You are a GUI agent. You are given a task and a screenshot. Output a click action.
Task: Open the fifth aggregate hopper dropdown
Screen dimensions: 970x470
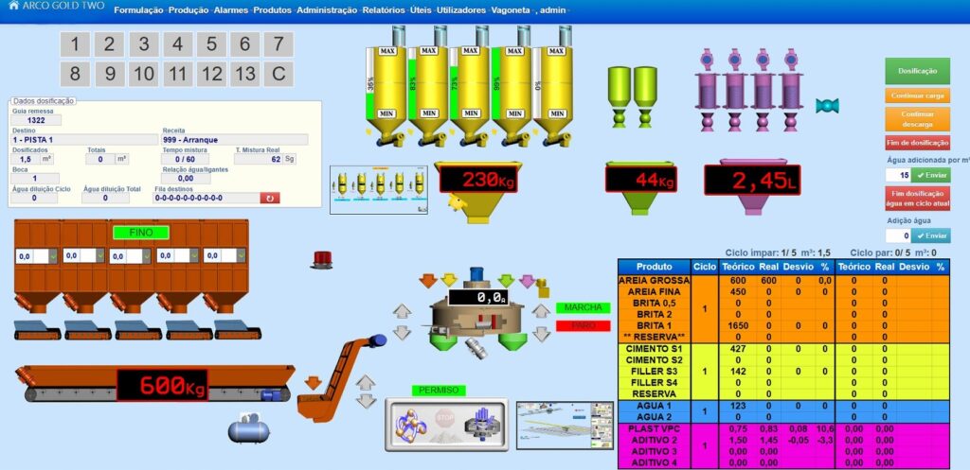(239, 255)
